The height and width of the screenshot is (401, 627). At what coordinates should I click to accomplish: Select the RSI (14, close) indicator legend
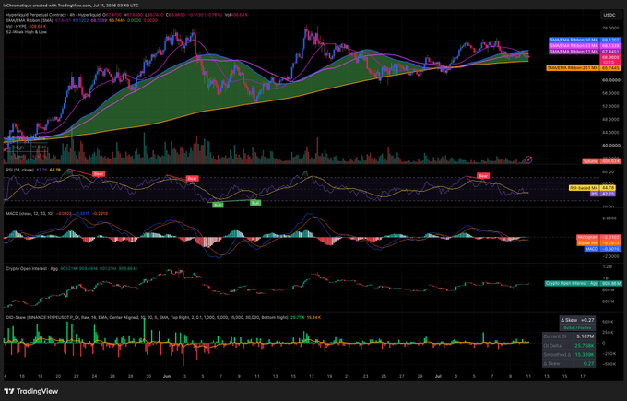pyautogui.click(x=19, y=170)
